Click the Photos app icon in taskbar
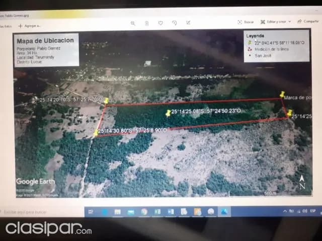 pyautogui.click(x=224, y=212)
